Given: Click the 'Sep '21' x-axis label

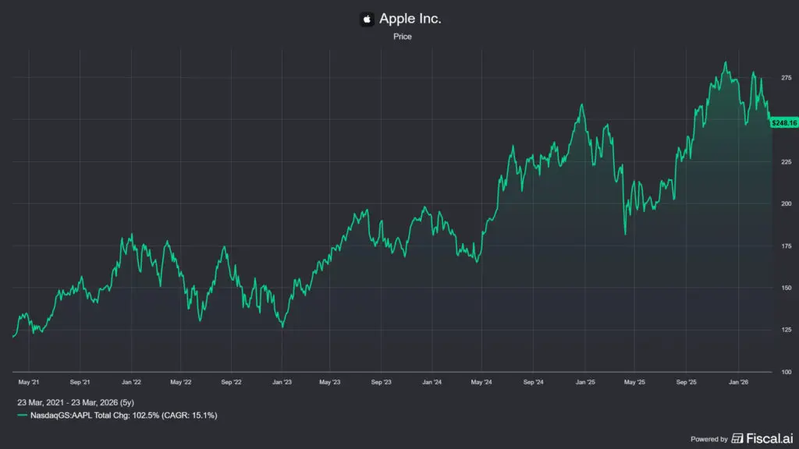Looking at the screenshot, I should (80, 382).
